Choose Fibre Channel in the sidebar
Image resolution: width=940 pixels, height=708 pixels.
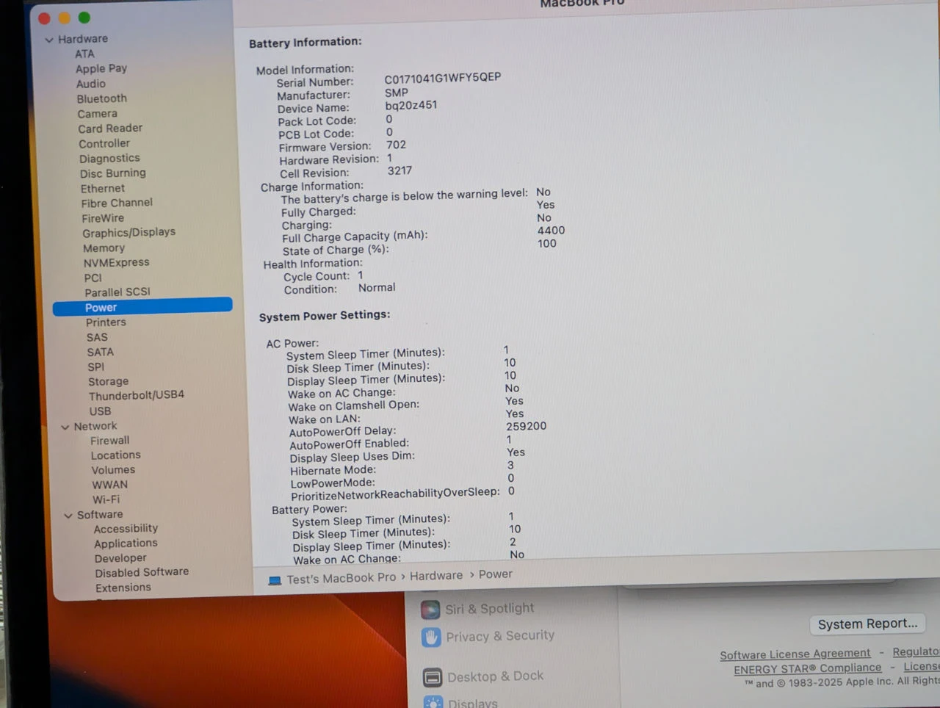[117, 203]
